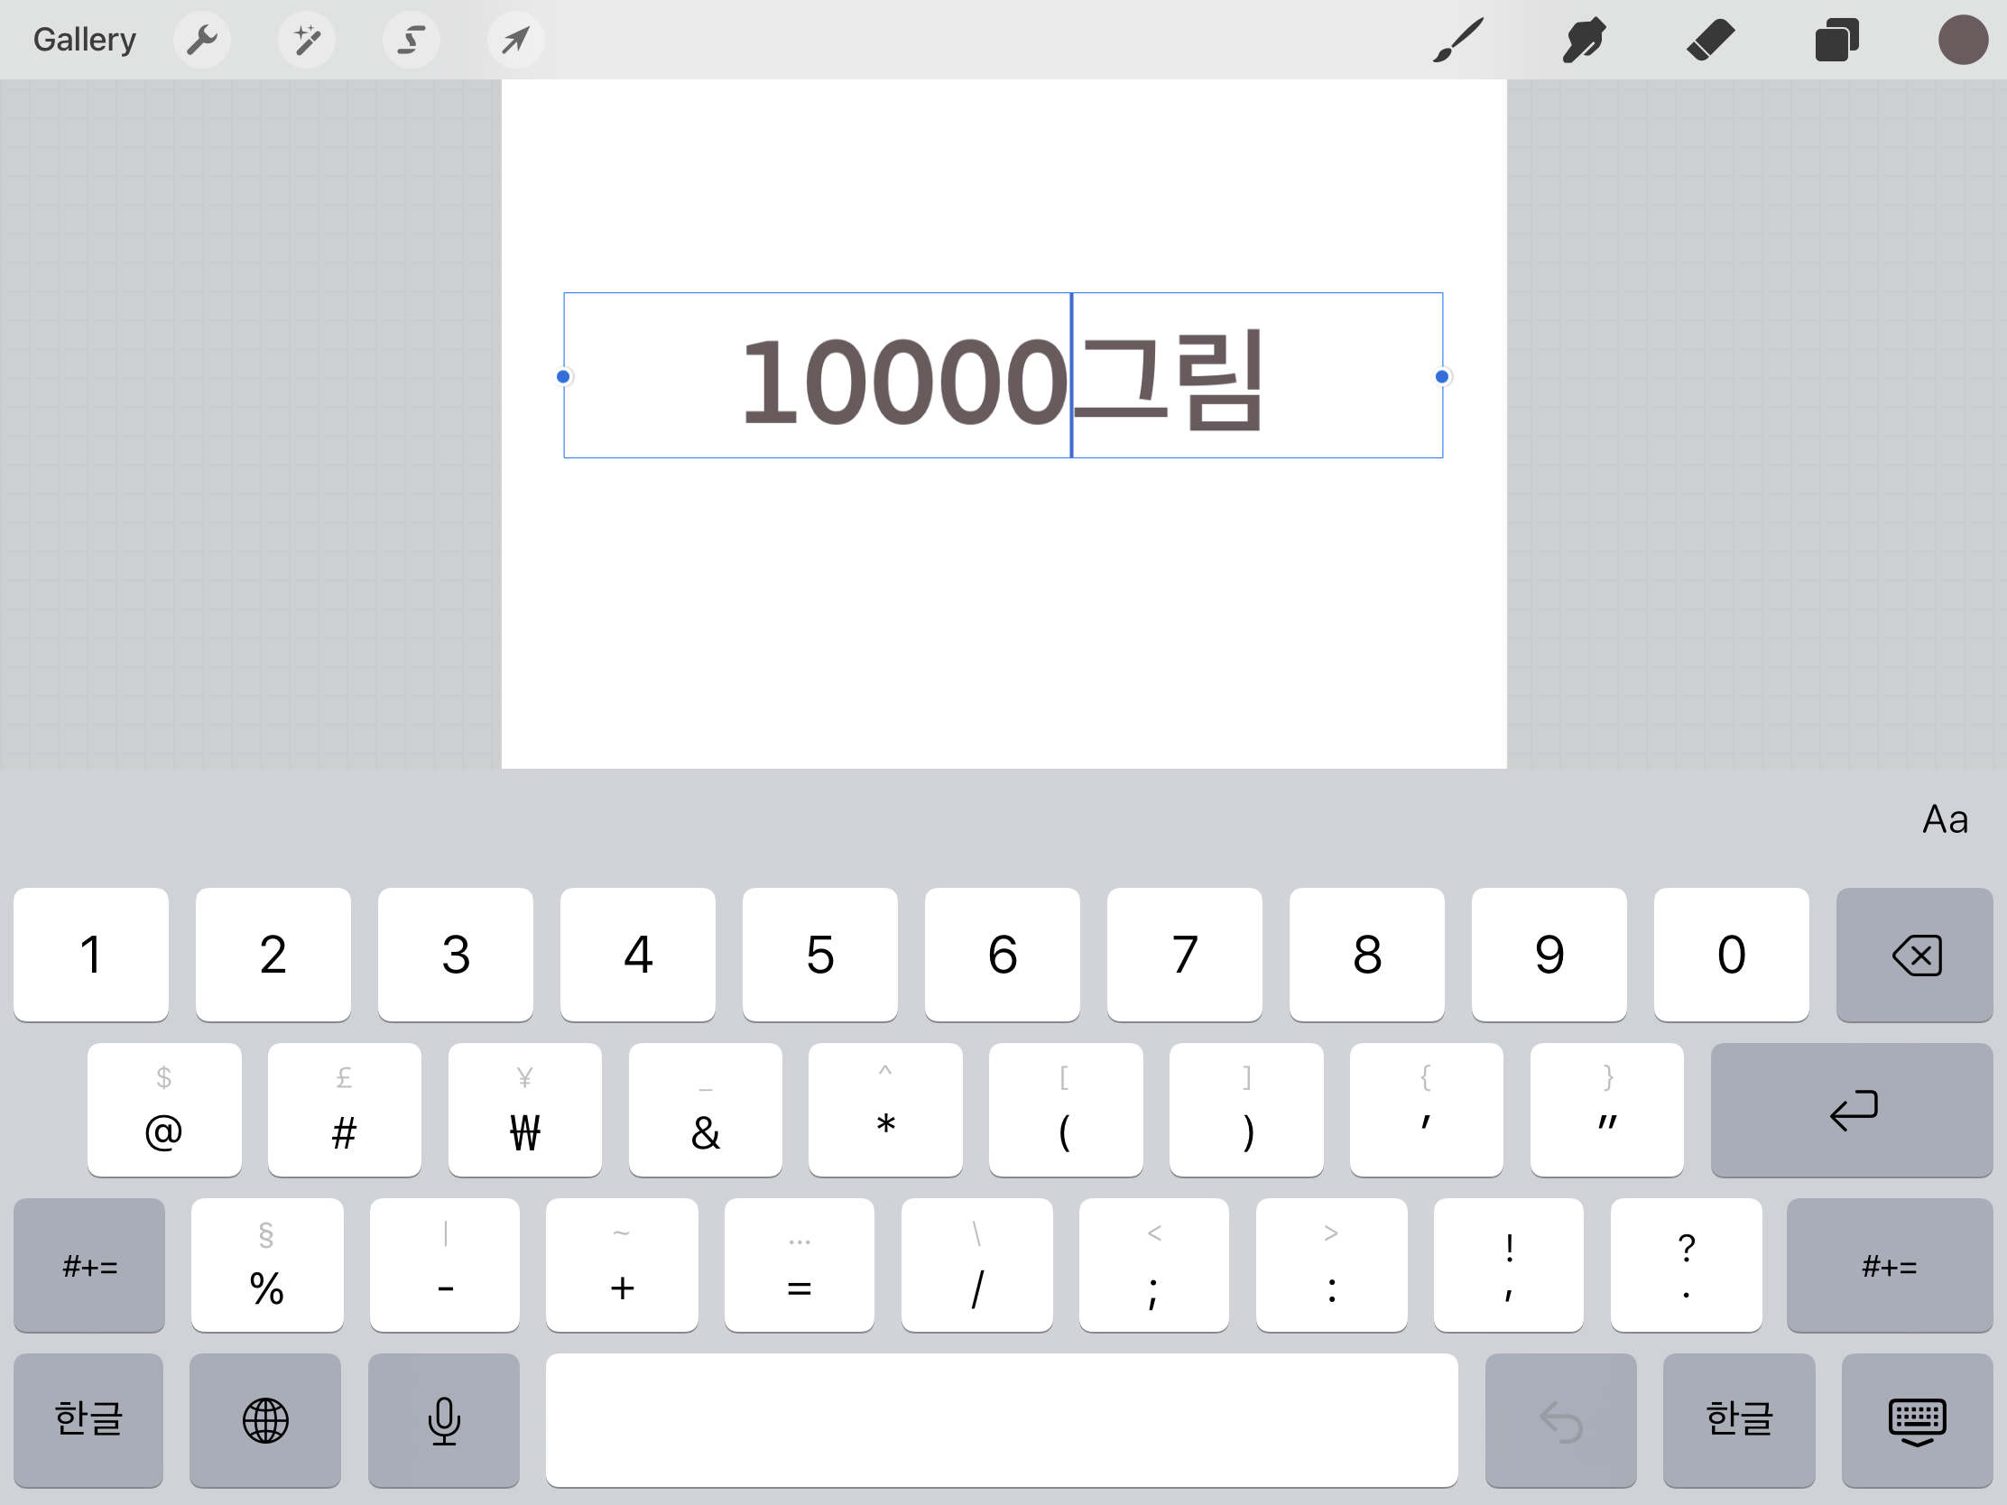This screenshot has width=2007, height=1505.
Task: Tap the ? and period key
Action: click(1687, 1266)
